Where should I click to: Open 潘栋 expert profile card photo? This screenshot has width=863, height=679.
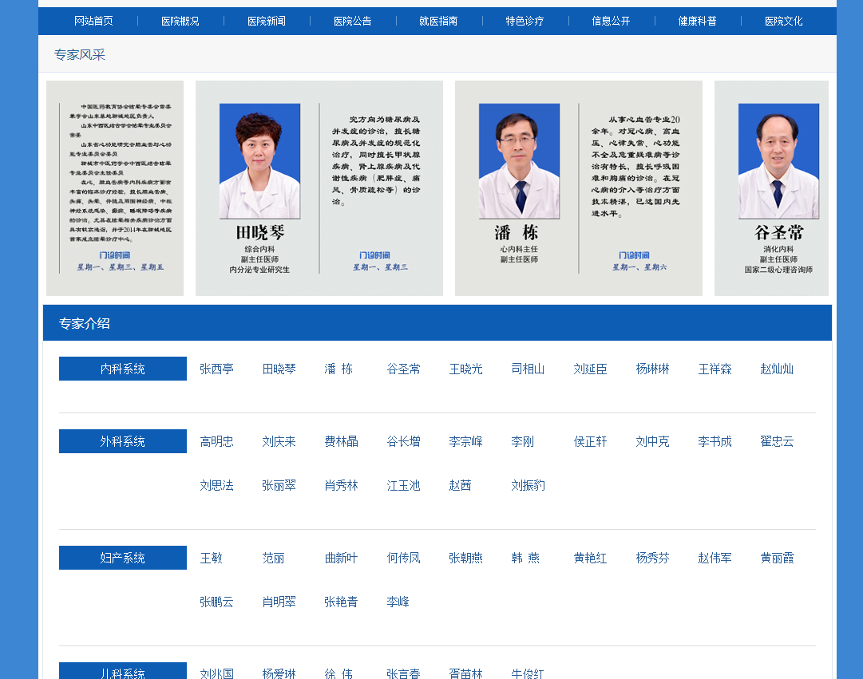519,160
